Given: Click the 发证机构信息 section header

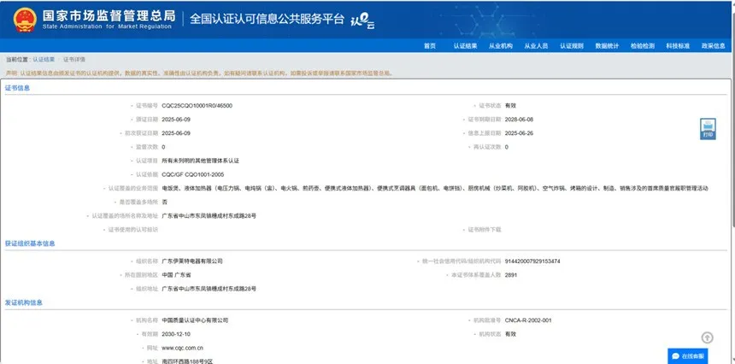Looking at the screenshot, I should [x=24, y=302].
